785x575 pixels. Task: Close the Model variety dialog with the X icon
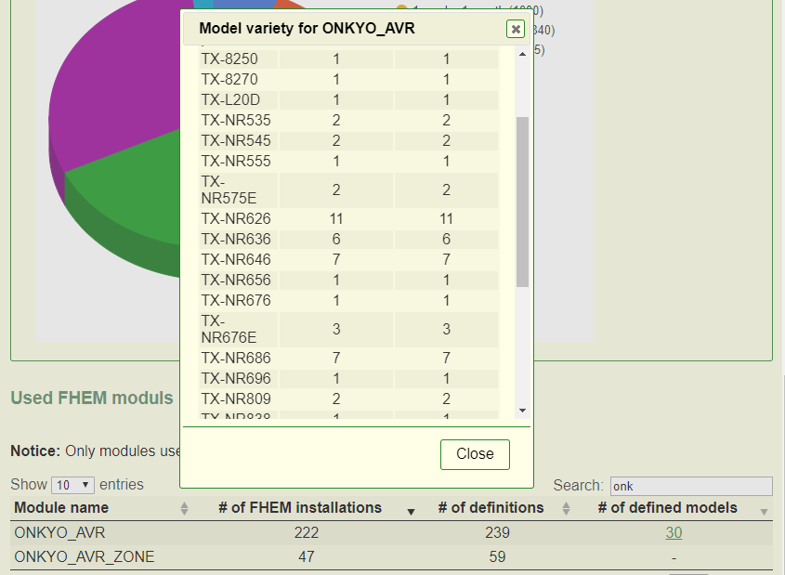tap(516, 29)
